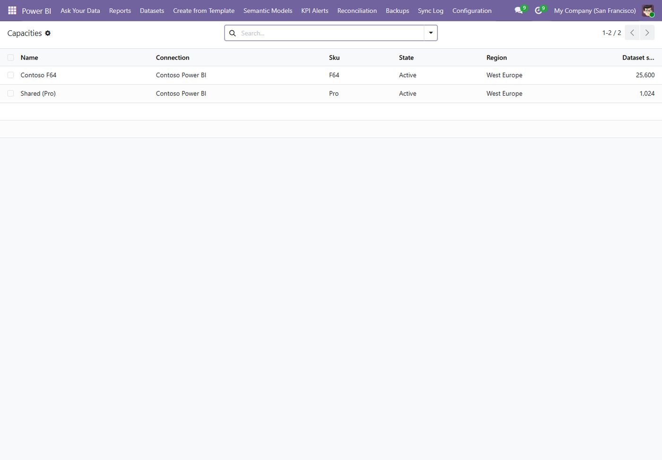
Task: Click the Capacities breadcrumb title
Action: [x=25, y=33]
